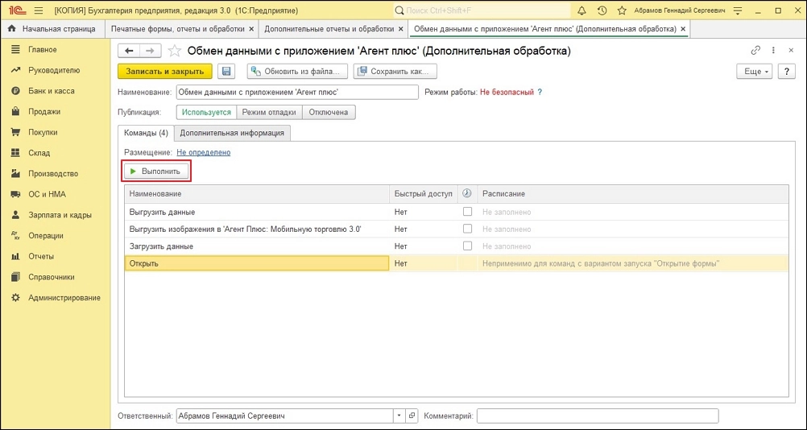The width and height of the screenshot is (807, 430).
Task: Open the Производство section
Action: click(x=55, y=174)
